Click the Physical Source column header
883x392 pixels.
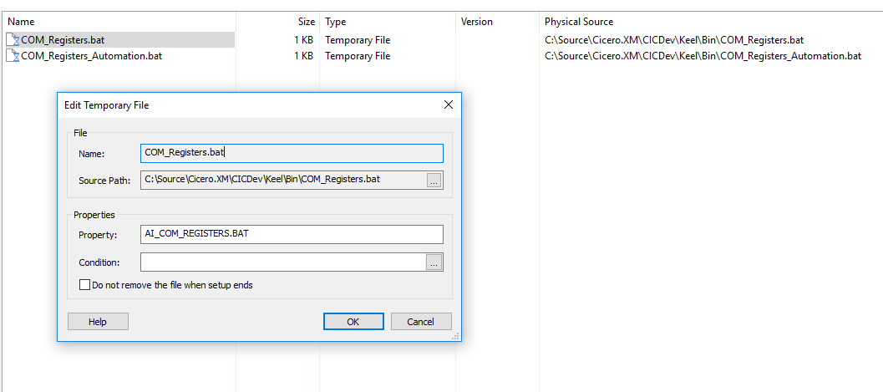pos(578,22)
